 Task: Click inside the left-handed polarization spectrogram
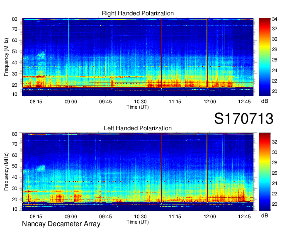pyautogui.click(x=138, y=172)
